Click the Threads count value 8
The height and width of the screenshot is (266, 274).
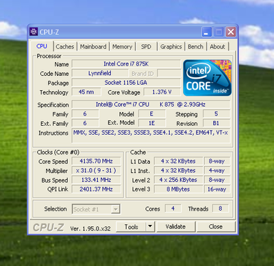[x=221, y=209]
